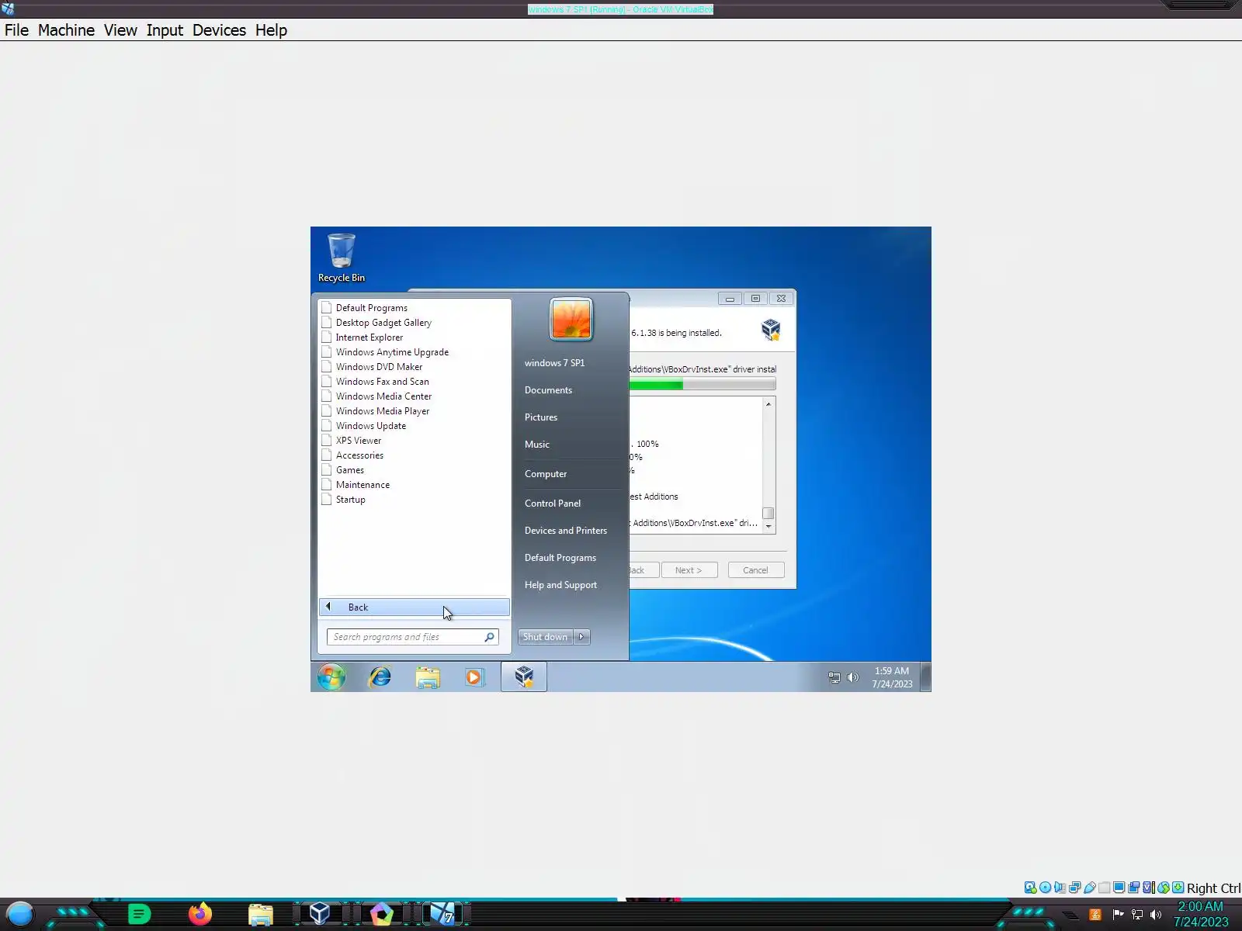The width and height of the screenshot is (1242, 931).
Task: Open the Devices menu
Action: 219,30
